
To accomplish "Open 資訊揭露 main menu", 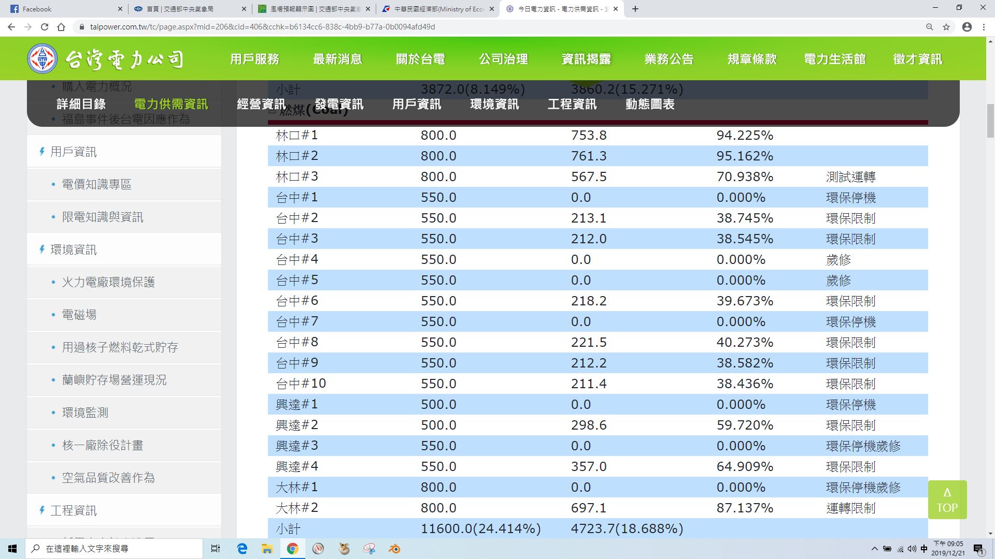I will pyautogui.click(x=586, y=59).
